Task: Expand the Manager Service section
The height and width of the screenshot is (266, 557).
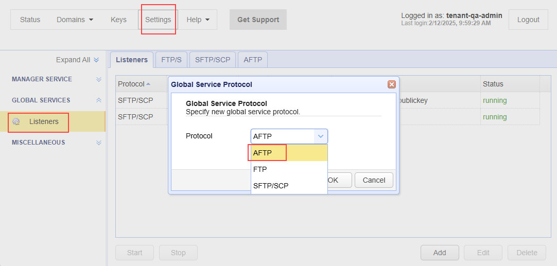Action: point(99,79)
